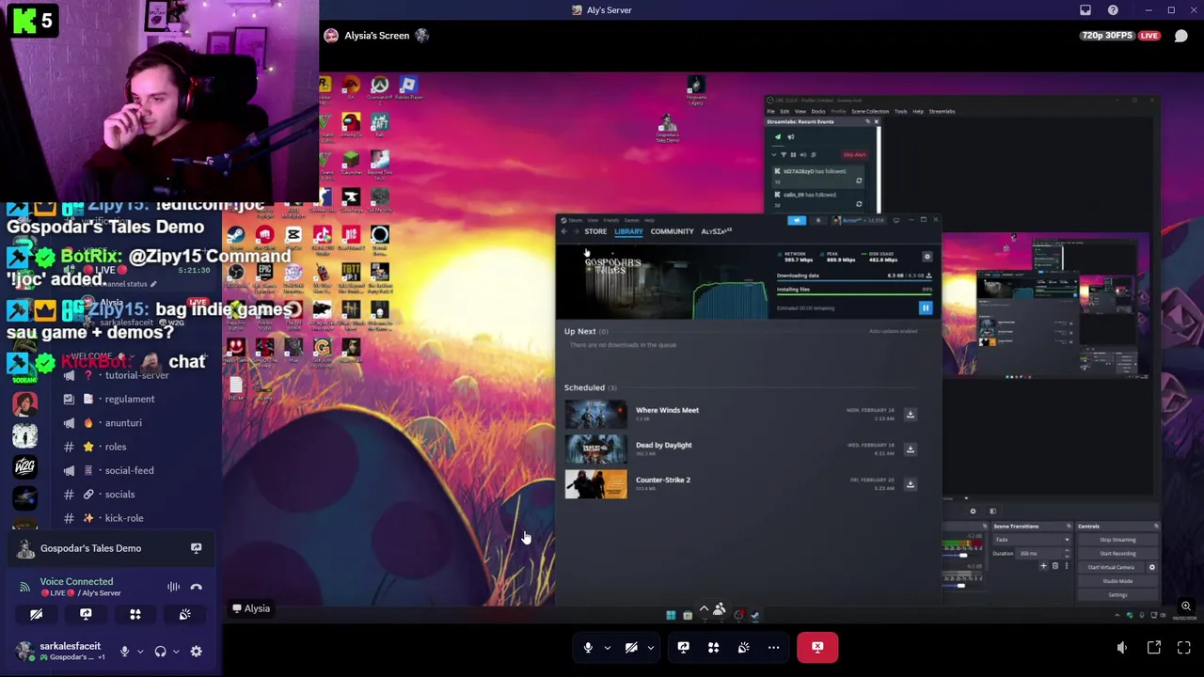Mute microphone in the call control bar
The image size is (1204, 677).
588,647
